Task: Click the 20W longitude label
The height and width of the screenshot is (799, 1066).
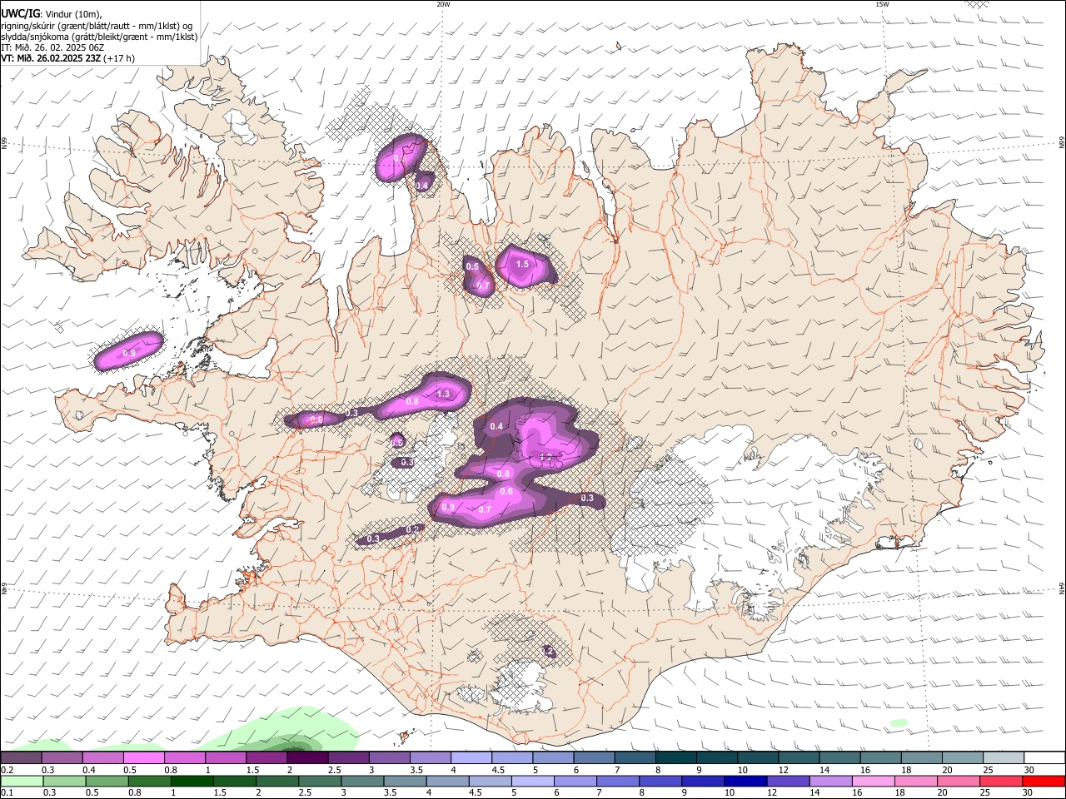Action: point(443,4)
